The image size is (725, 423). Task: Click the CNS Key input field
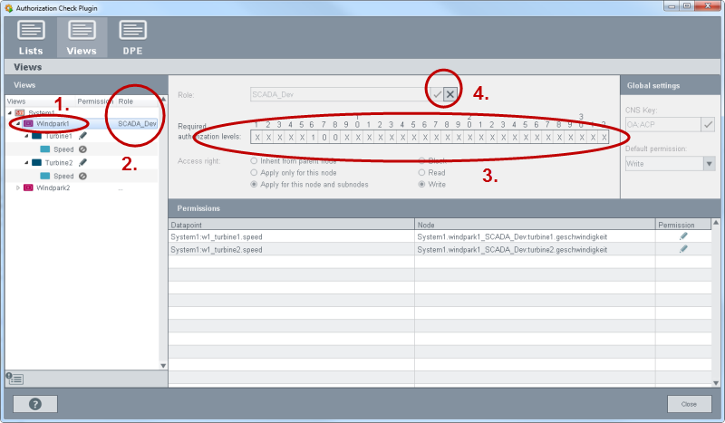click(662, 124)
